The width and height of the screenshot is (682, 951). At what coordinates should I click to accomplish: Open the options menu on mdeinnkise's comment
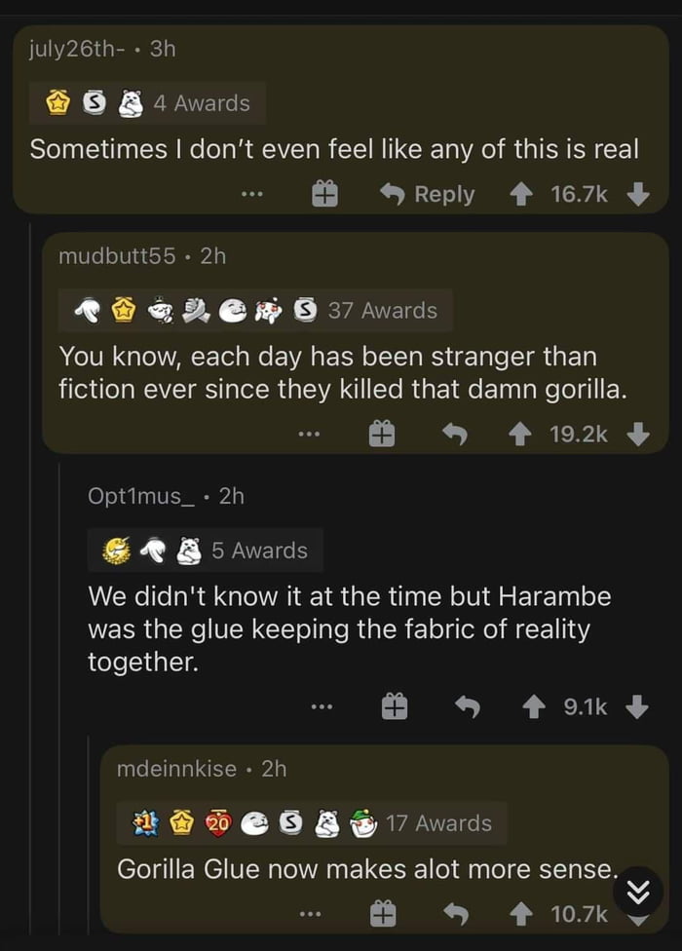[x=310, y=914]
